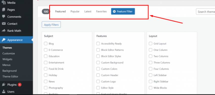Click the Search themes input field
215x95 pixels.
[206, 12]
